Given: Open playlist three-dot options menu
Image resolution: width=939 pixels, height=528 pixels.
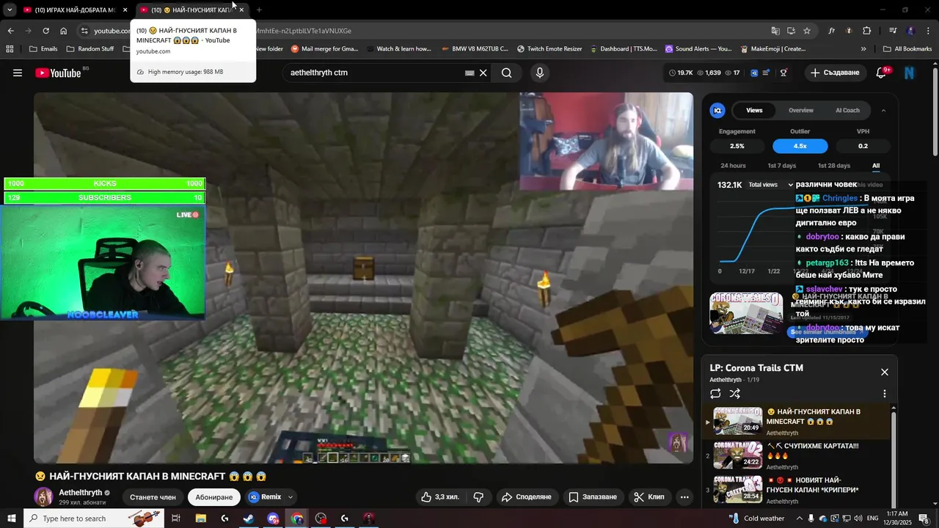Looking at the screenshot, I should (885, 394).
